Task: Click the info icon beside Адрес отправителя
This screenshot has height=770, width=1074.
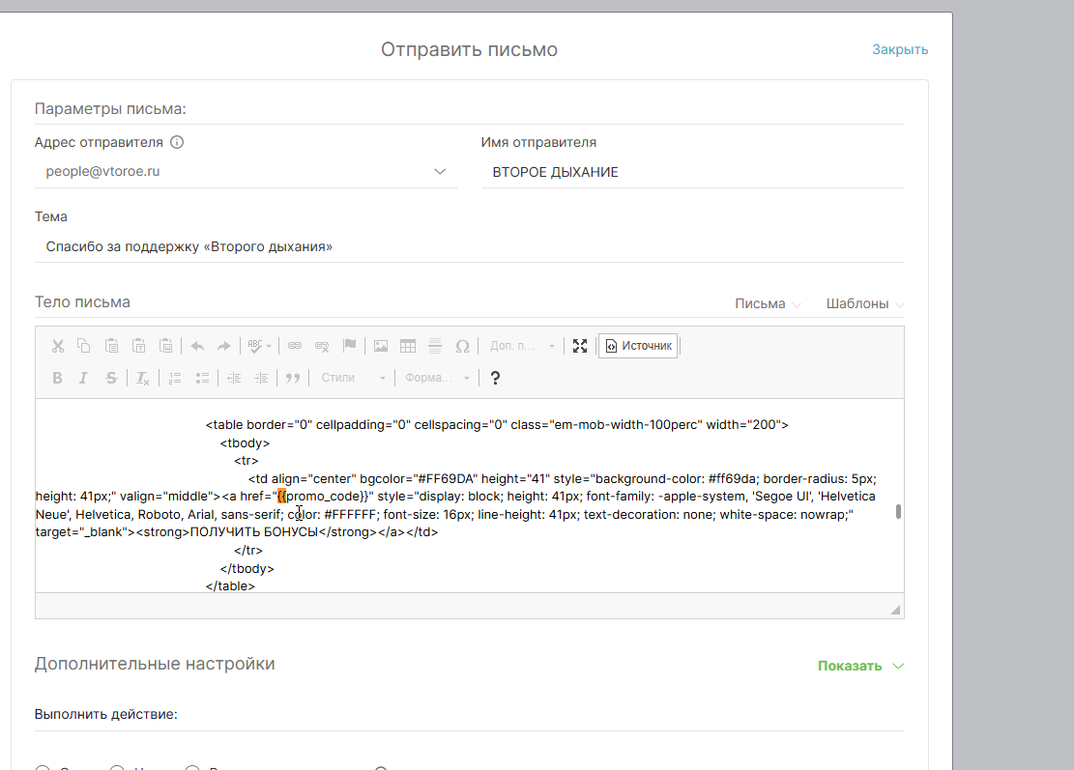Action: [177, 142]
